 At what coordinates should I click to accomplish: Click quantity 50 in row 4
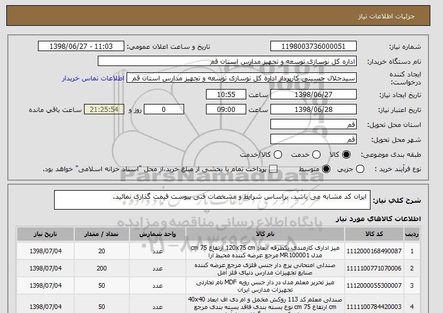click(102, 307)
